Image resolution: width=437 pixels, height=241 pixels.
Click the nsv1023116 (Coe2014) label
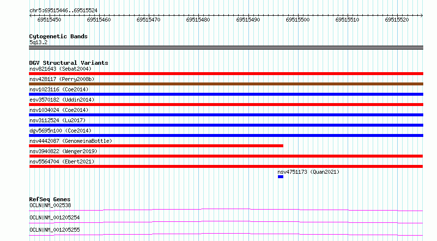tap(59, 89)
